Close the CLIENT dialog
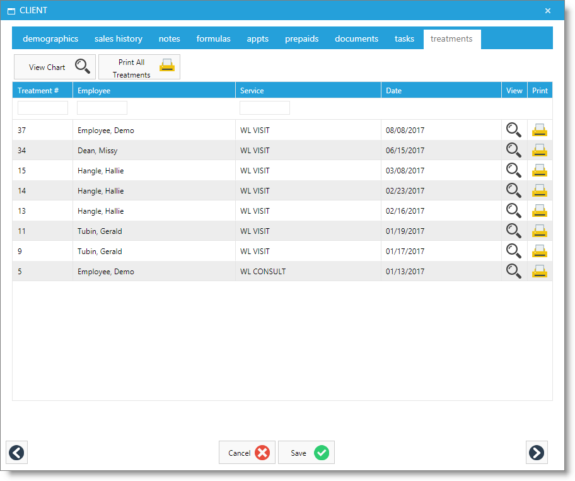This screenshot has height=481, width=575. coord(547,11)
